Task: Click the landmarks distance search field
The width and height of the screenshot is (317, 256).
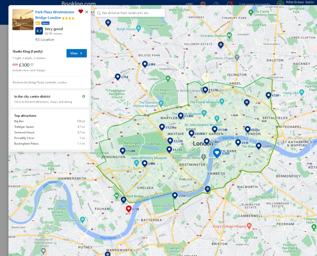Action: 130,13
